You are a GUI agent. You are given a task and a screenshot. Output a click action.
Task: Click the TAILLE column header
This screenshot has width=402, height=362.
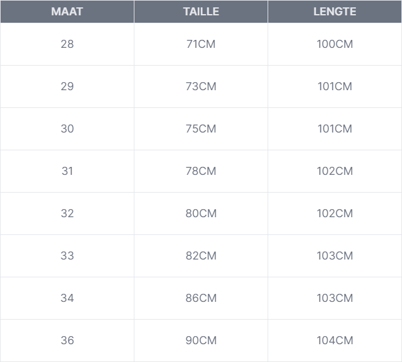[201, 12]
